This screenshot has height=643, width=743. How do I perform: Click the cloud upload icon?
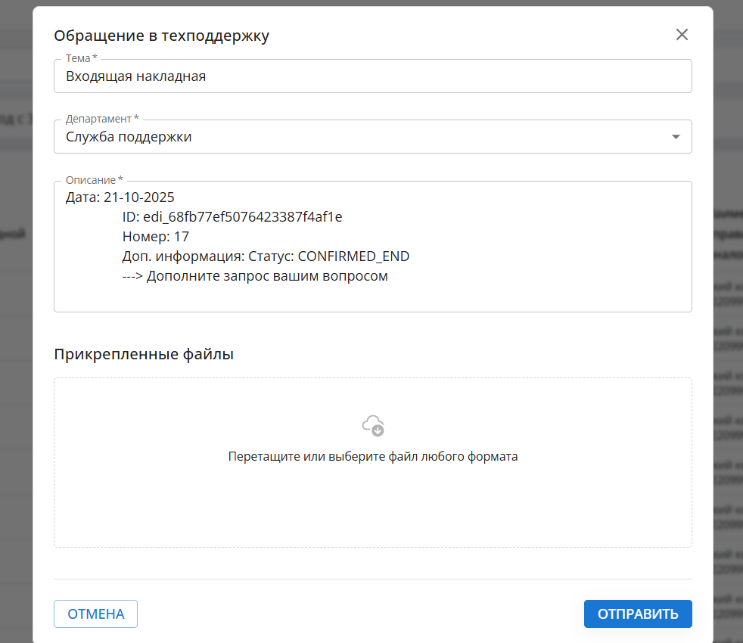click(x=373, y=425)
